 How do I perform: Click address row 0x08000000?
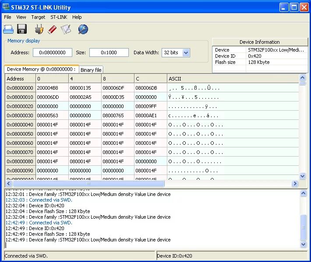coord(20,88)
